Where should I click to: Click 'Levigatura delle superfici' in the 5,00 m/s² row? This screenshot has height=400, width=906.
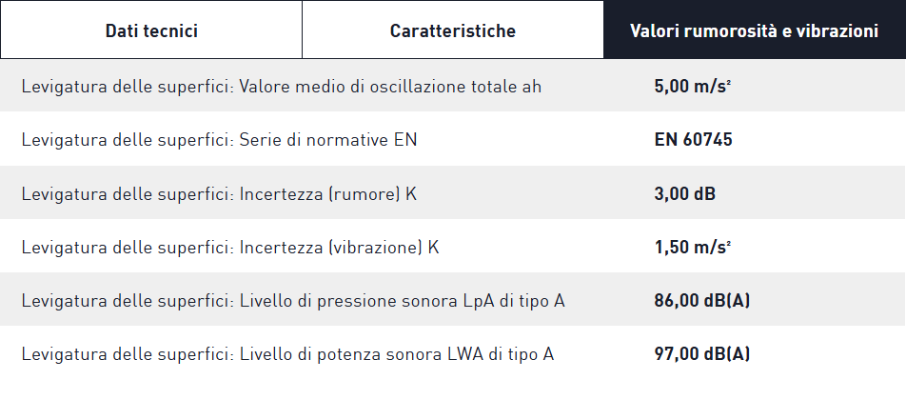point(127,87)
